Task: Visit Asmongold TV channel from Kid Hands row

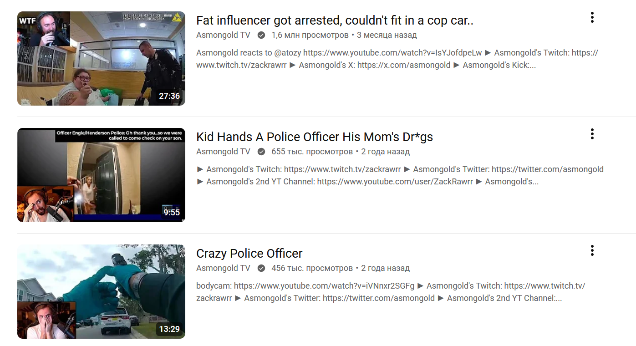Action: [223, 152]
